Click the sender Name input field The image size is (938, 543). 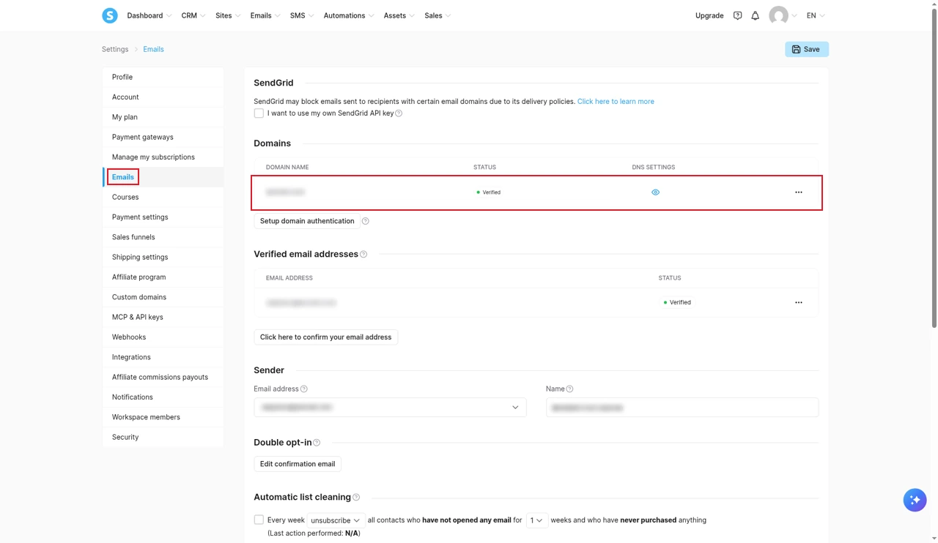[x=682, y=407]
